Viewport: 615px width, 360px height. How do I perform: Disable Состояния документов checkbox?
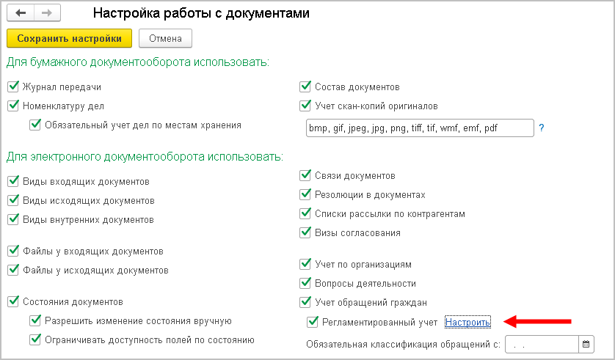click(12, 301)
